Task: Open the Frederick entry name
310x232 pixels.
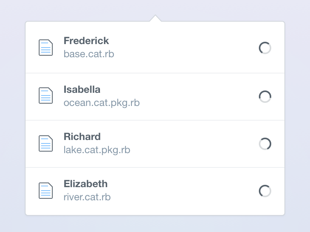Action: pos(86,41)
